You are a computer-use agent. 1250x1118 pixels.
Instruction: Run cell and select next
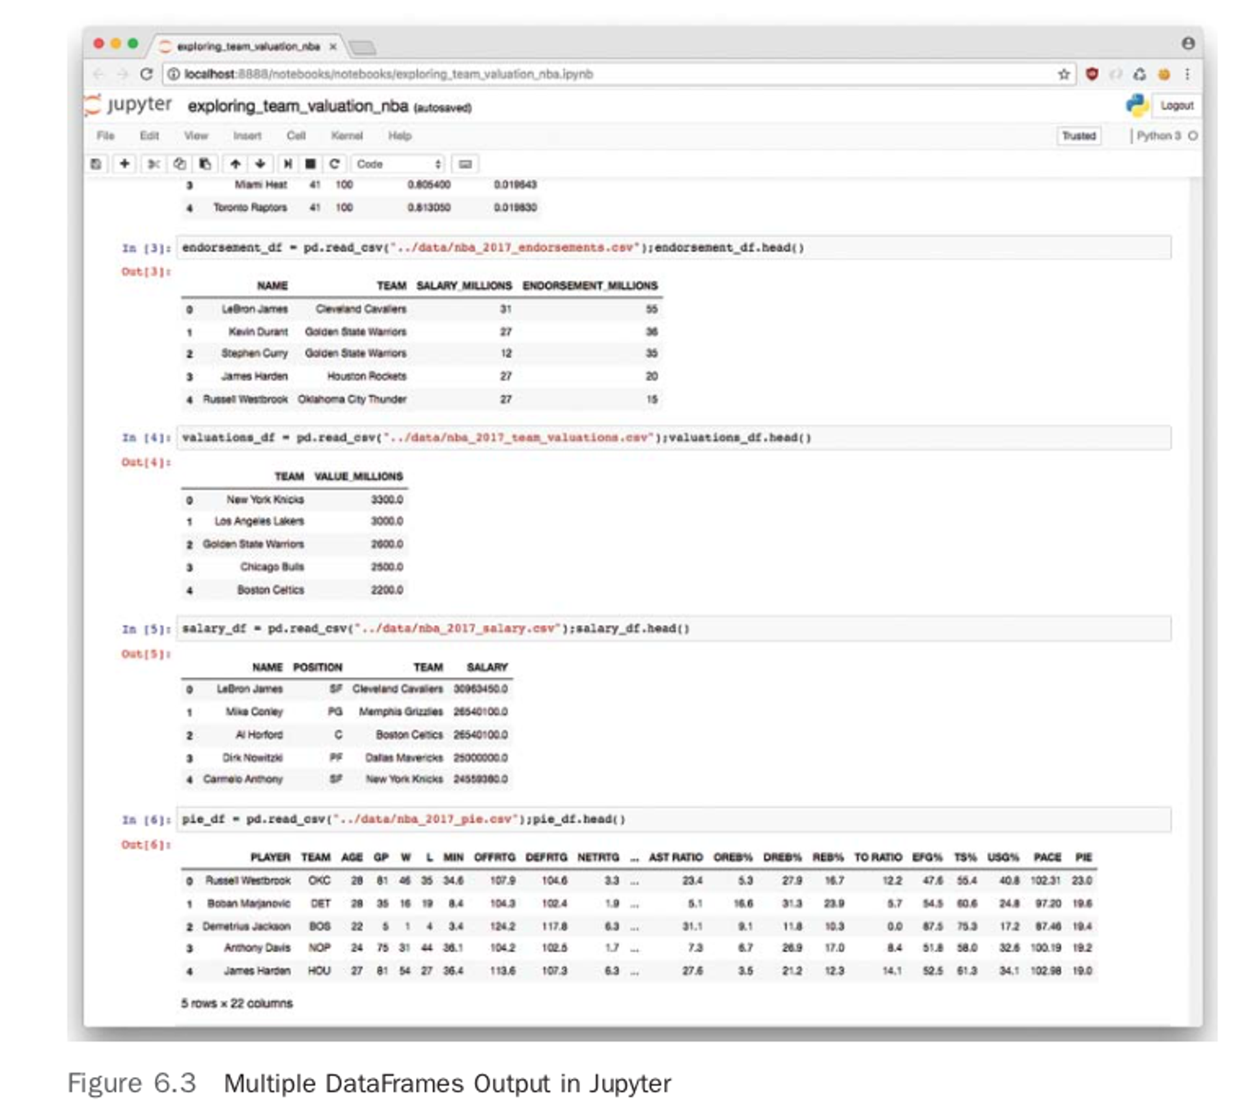(287, 164)
